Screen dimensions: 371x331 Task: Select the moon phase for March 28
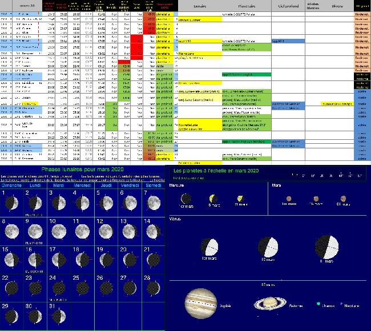154,288
